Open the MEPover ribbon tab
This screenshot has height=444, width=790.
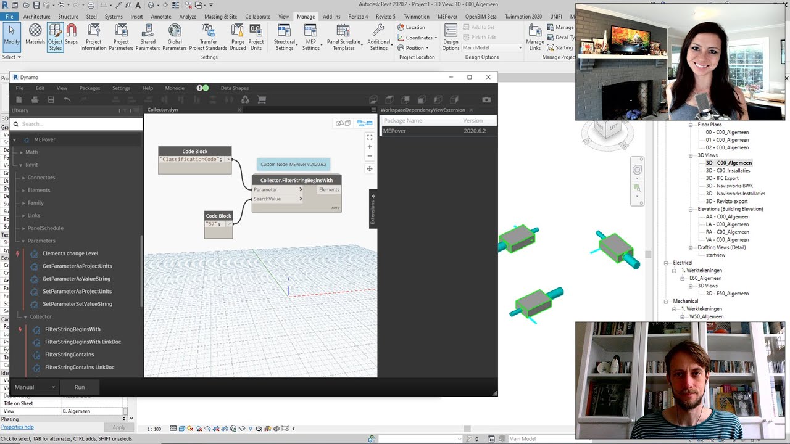447,17
